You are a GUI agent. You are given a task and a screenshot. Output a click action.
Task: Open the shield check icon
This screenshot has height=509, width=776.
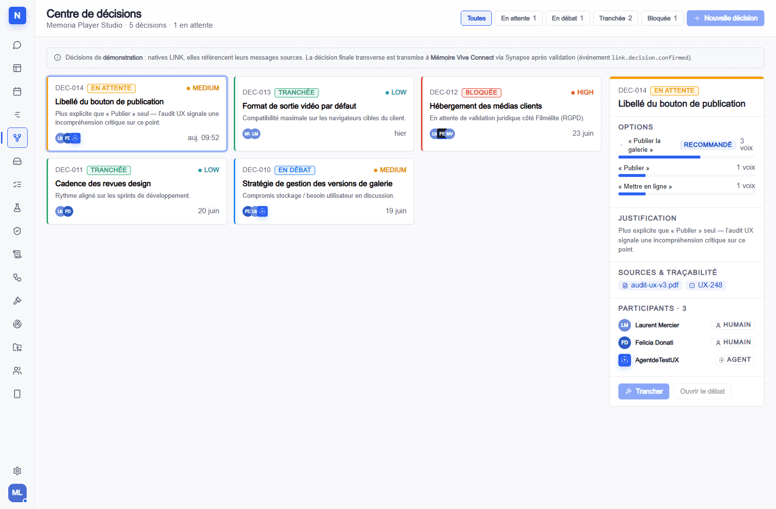pos(17,231)
